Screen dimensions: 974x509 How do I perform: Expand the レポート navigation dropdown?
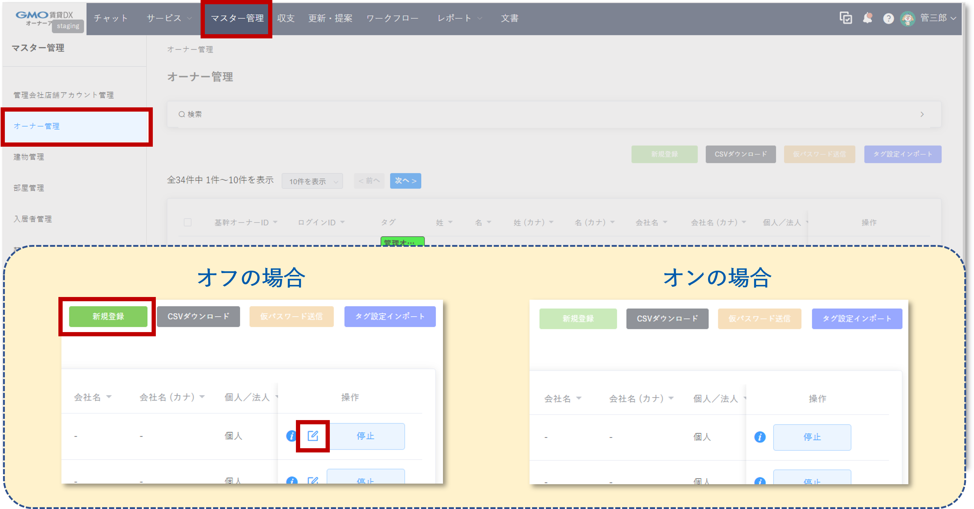[459, 18]
